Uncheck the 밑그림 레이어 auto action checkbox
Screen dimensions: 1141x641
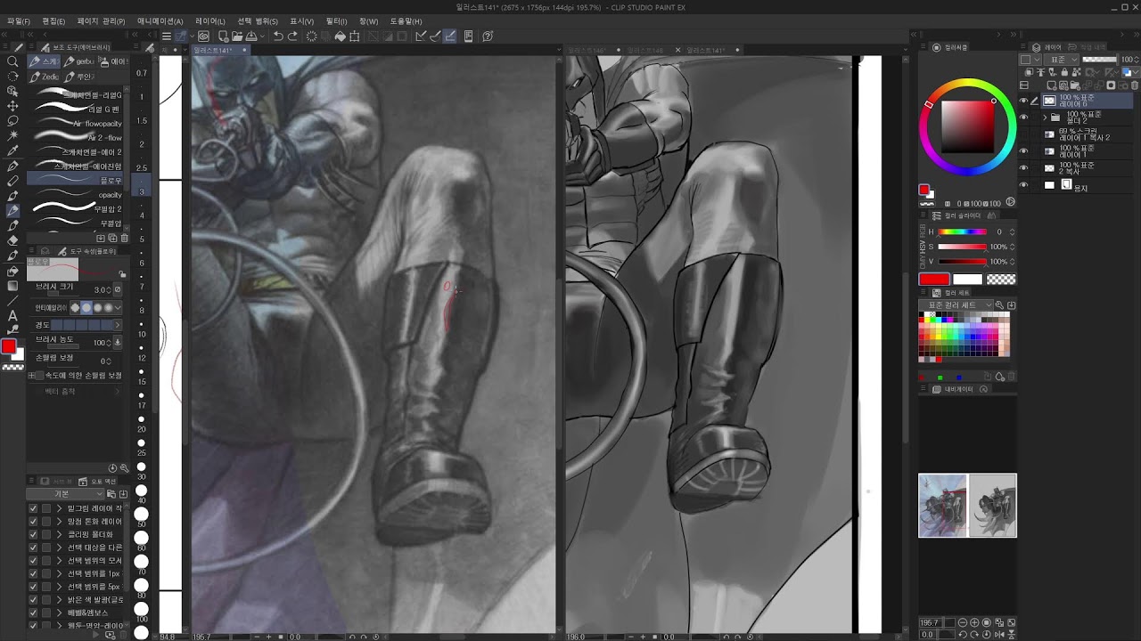[x=33, y=508]
